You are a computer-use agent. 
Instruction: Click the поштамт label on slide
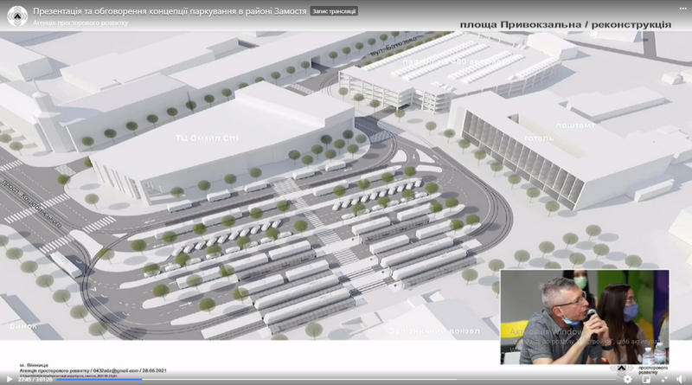click(x=575, y=125)
